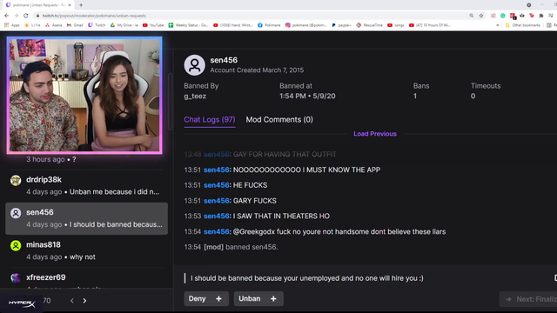Open the Twitch bookmark

pyautogui.click(x=97, y=25)
